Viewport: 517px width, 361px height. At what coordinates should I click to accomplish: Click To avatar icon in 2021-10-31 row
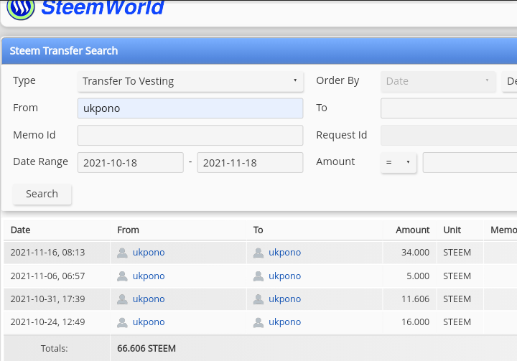click(x=258, y=299)
